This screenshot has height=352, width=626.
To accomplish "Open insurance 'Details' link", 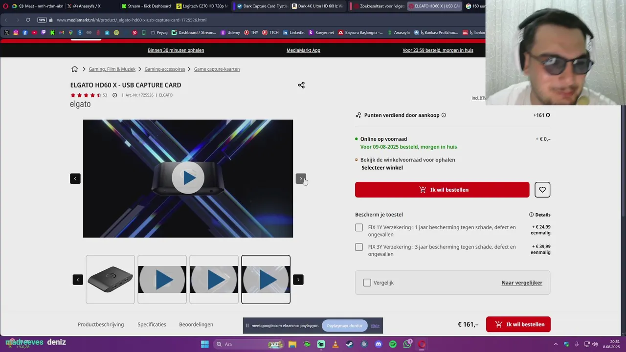I will [x=540, y=215].
